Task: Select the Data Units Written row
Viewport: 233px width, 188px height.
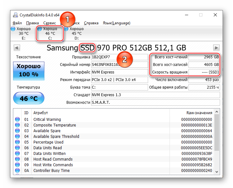Action: pos(114,153)
